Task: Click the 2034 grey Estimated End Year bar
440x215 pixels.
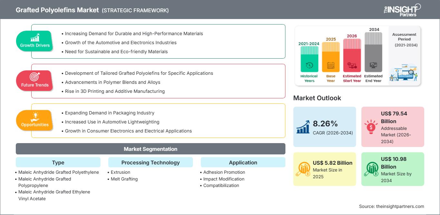Action: (373, 52)
